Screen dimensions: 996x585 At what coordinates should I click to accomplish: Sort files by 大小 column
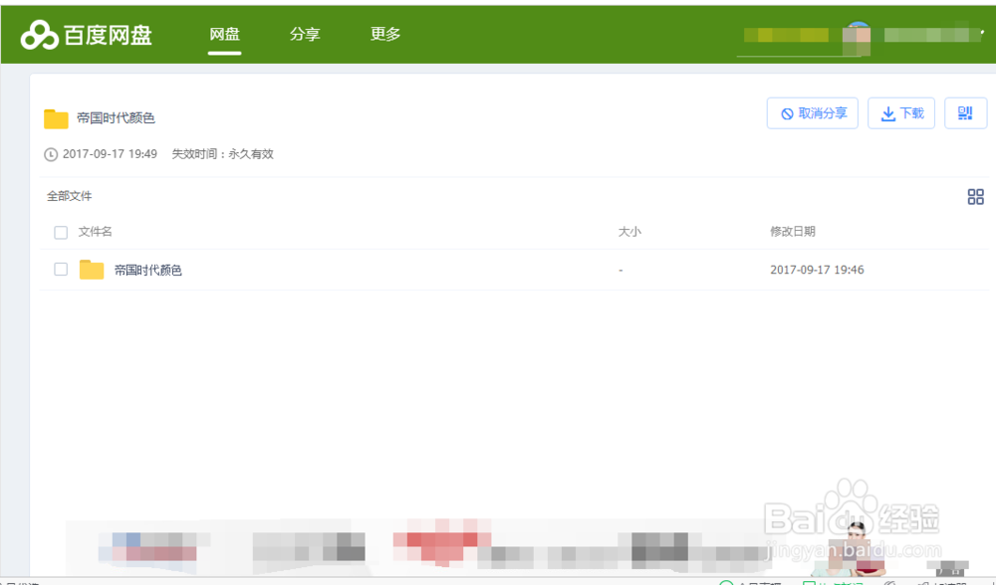[629, 232]
